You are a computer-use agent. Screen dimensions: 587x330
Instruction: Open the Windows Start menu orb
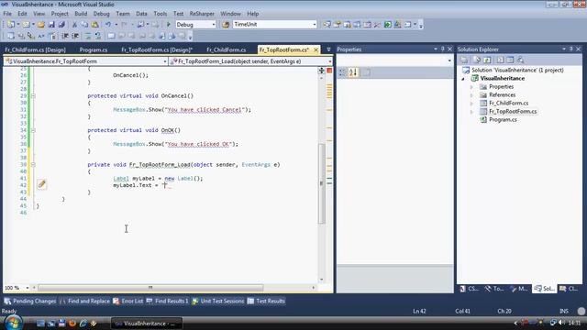pyautogui.click(x=13, y=323)
